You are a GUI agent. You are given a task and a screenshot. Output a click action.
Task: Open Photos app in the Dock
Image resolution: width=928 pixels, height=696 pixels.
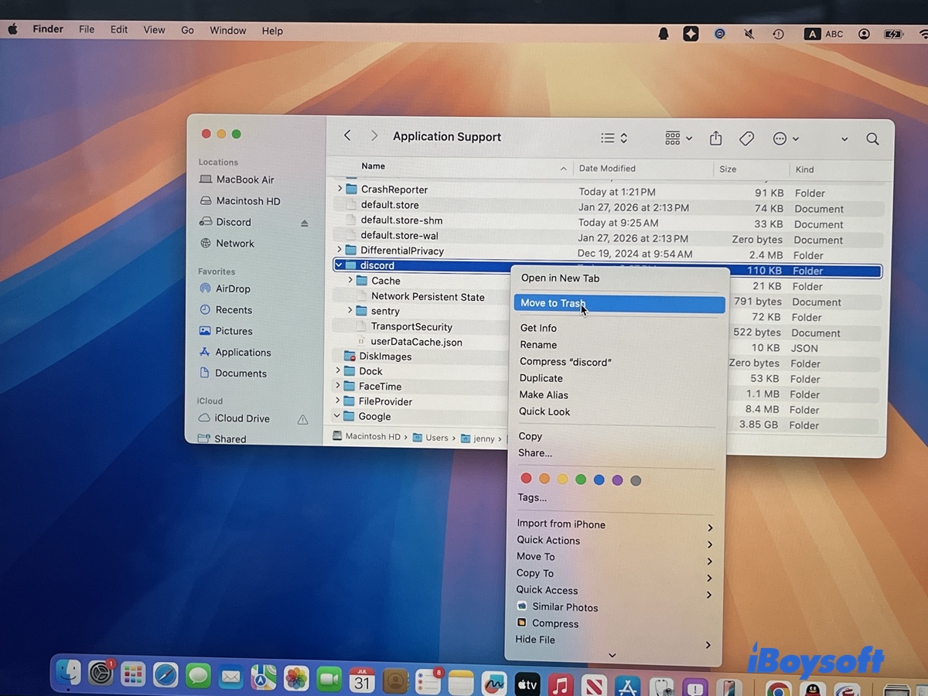point(296,679)
